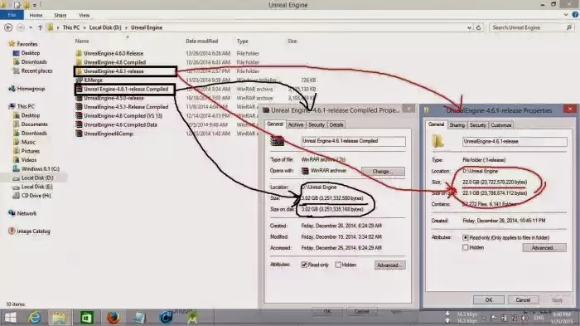Image resolution: width=580 pixels, height=326 pixels.
Task: Click Change button for Opens with
Action: (383, 172)
